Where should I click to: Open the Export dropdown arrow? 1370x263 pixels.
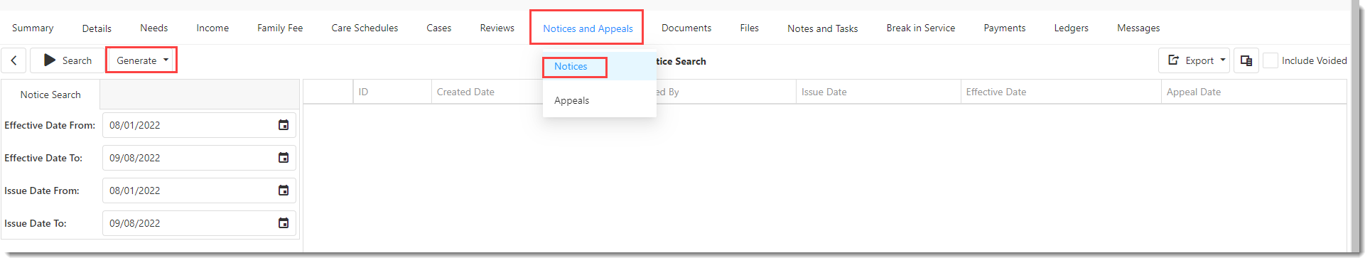point(1223,60)
